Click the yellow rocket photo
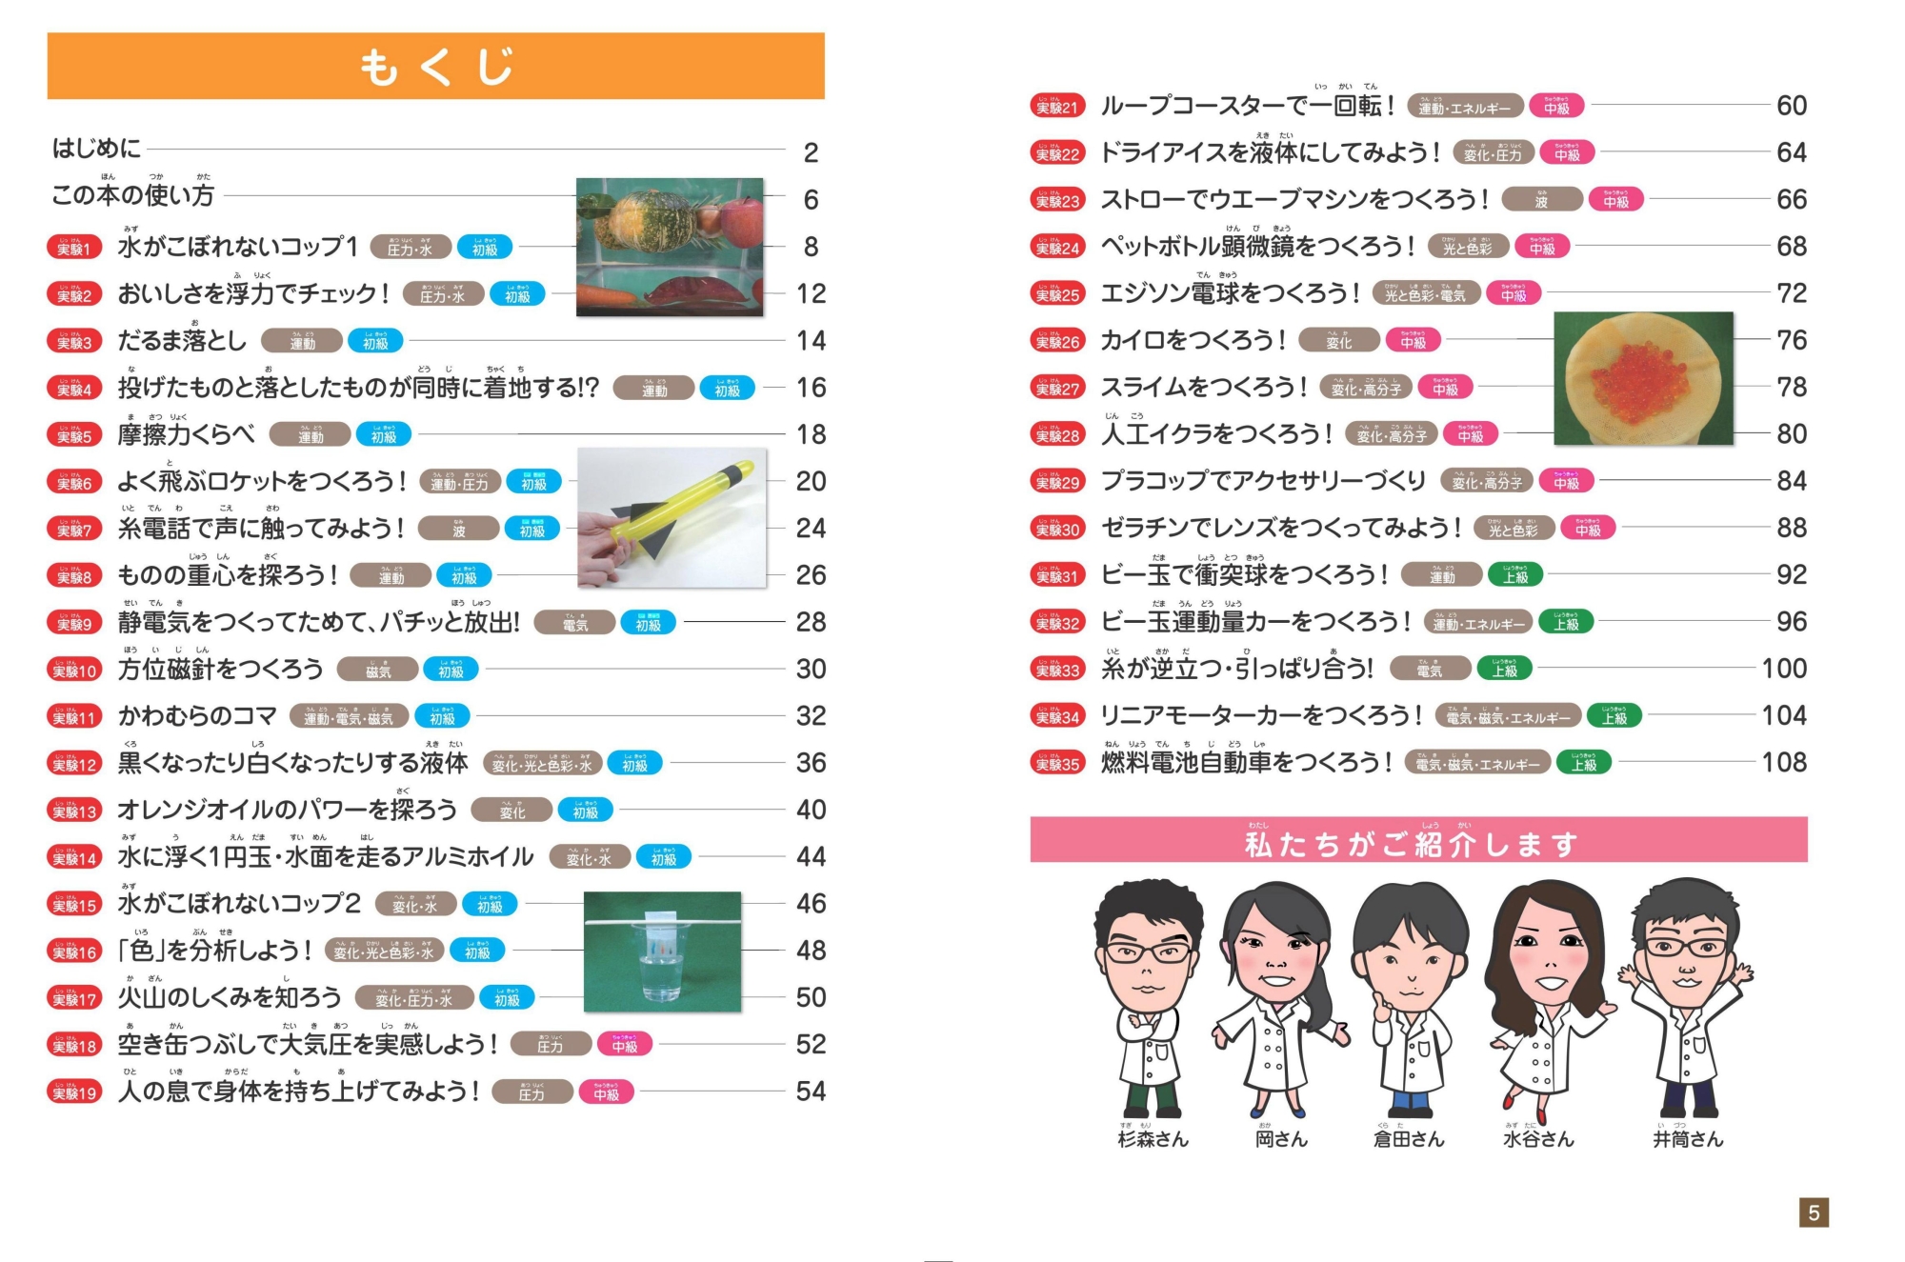 (x=672, y=517)
